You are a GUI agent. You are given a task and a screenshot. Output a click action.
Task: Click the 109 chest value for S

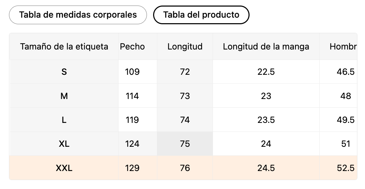pyautogui.click(x=132, y=72)
